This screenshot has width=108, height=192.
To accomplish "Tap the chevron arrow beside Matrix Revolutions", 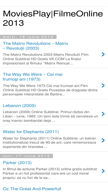I will coord(103,54).
